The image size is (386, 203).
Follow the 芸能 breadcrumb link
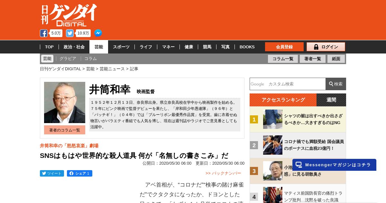[90, 69]
